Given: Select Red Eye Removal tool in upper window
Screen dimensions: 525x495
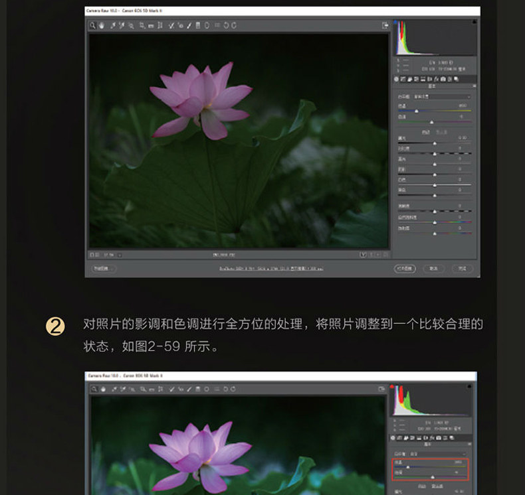Looking at the screenshot, I should click(181, 25).
